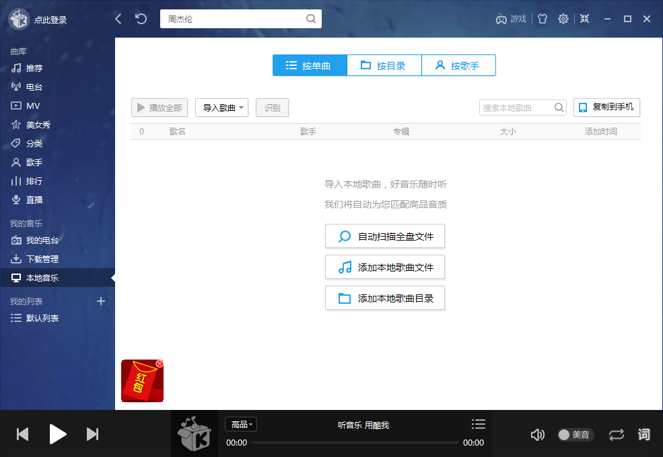Screen dimensions: 663x457
Task: Toggle desktop lyrics 词 button
Action: point(644,434)
